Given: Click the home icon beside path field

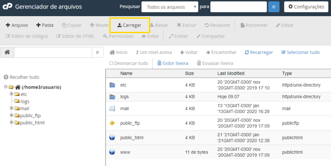Looking at the screenshot, I should point(7,52).
